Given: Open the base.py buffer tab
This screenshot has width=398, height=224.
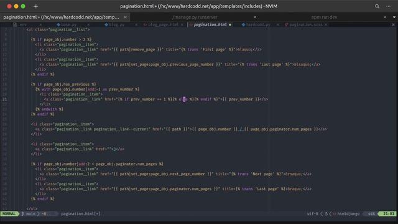Looking at the screenshot, I should [x=69, y=25].
